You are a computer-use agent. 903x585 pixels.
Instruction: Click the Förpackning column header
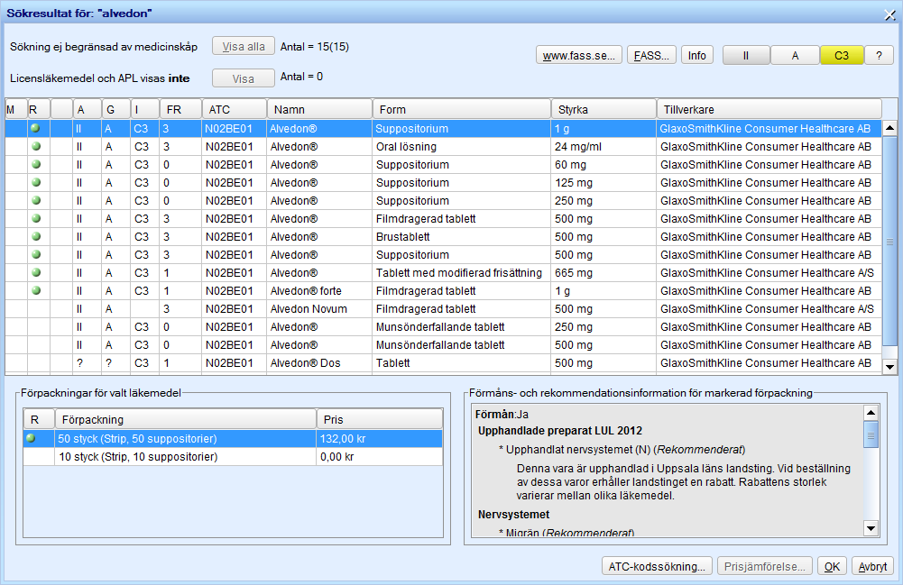(x=186, y=419)
